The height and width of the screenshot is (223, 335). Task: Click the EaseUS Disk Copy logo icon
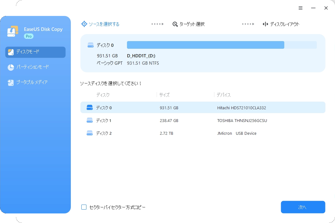coord(13,31)
